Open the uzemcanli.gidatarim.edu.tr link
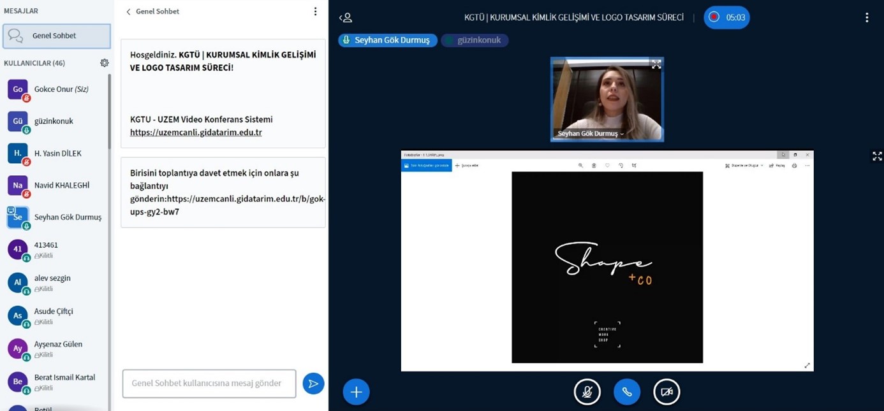The height and width of the screenshot is (411, 884). pyautogui.click(x=196, y=133)
